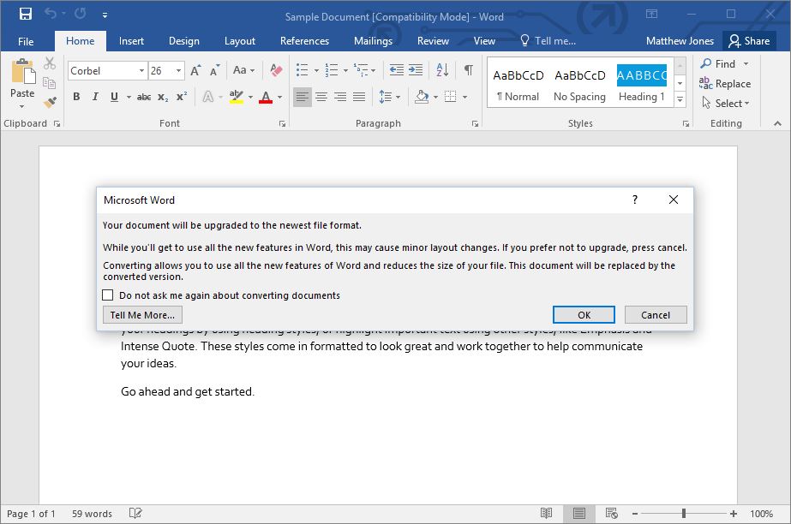Click the Copy icon in Clipboard group
This screenshot has width=791, height=524.
(50, 83)
